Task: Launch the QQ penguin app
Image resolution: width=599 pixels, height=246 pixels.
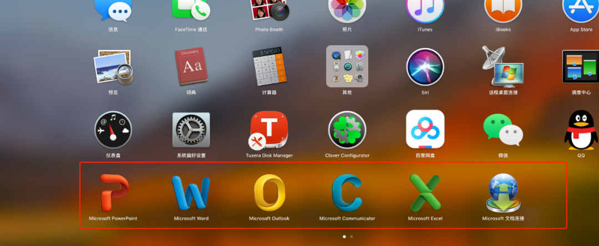Action: [581, 130]
